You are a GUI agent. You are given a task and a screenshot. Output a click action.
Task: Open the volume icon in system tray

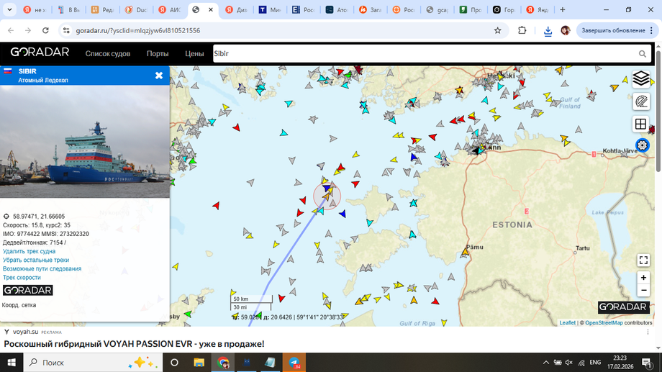tap(569, 363)
